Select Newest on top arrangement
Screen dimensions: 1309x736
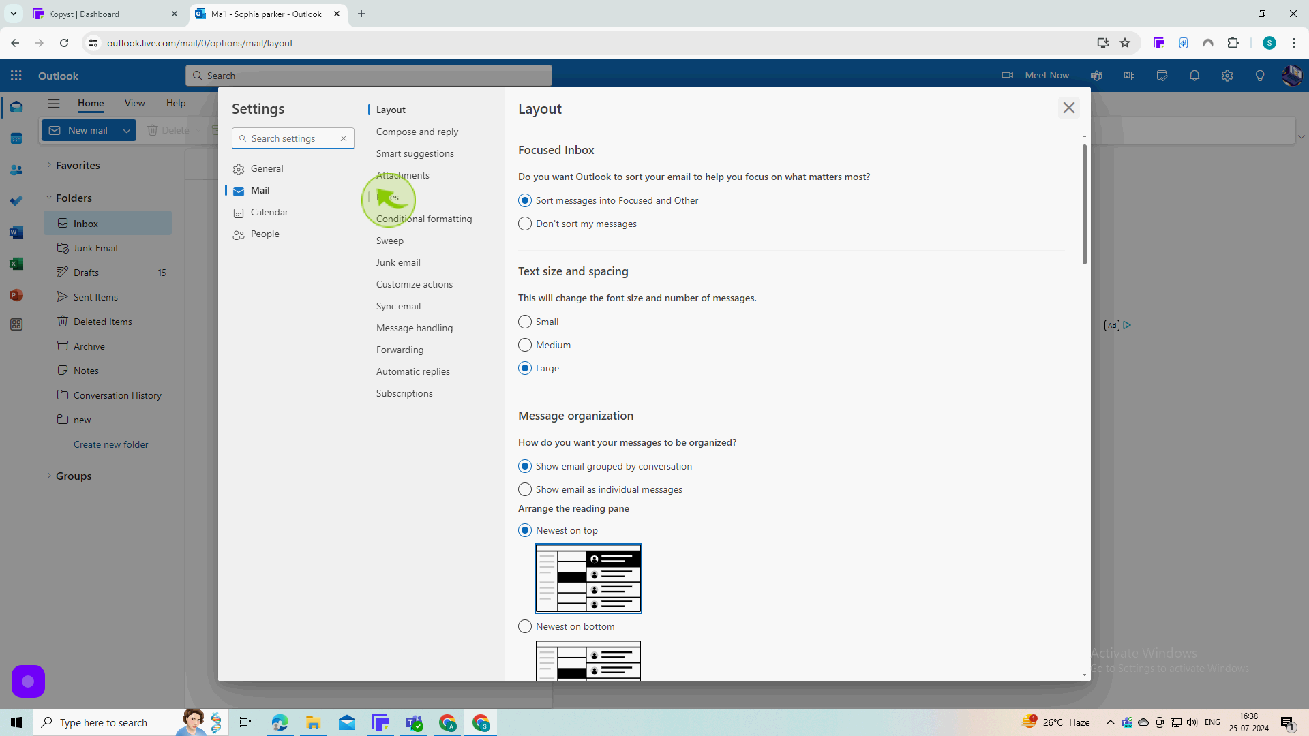coord(525,530)
